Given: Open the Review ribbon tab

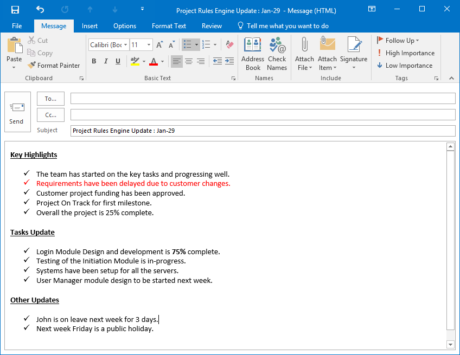Looking at the screenshot, I should point(212,25).
